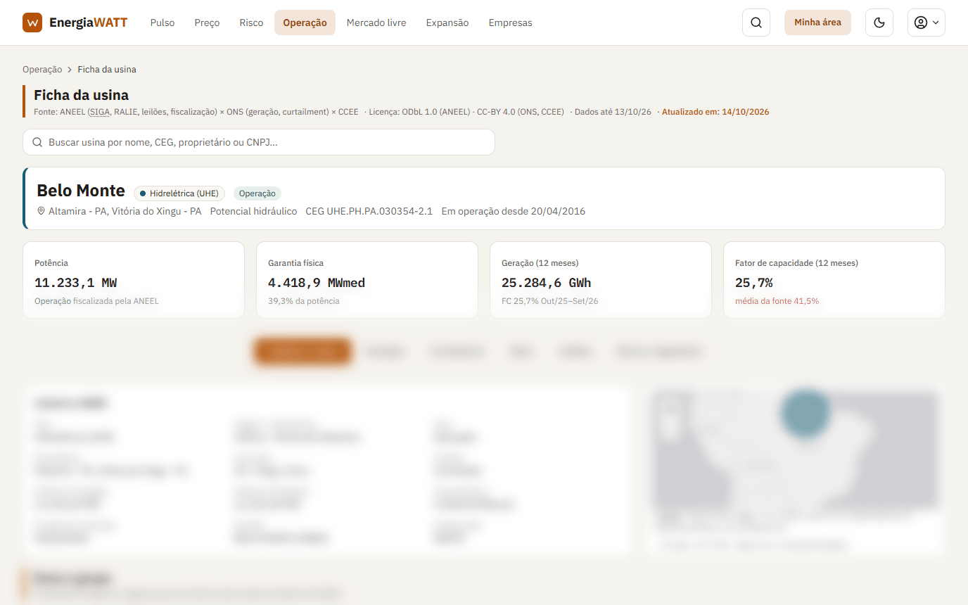Click the Operação breadcrumb link
Image resolution: width=968 pixels, height=605 pixels.
pyautogui.click(x=42, y=70)
